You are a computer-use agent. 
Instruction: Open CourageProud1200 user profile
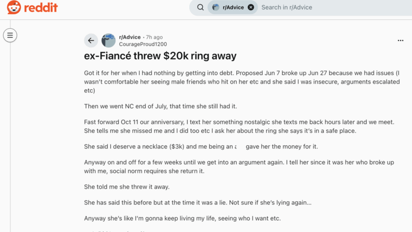[x=143, y=44]
